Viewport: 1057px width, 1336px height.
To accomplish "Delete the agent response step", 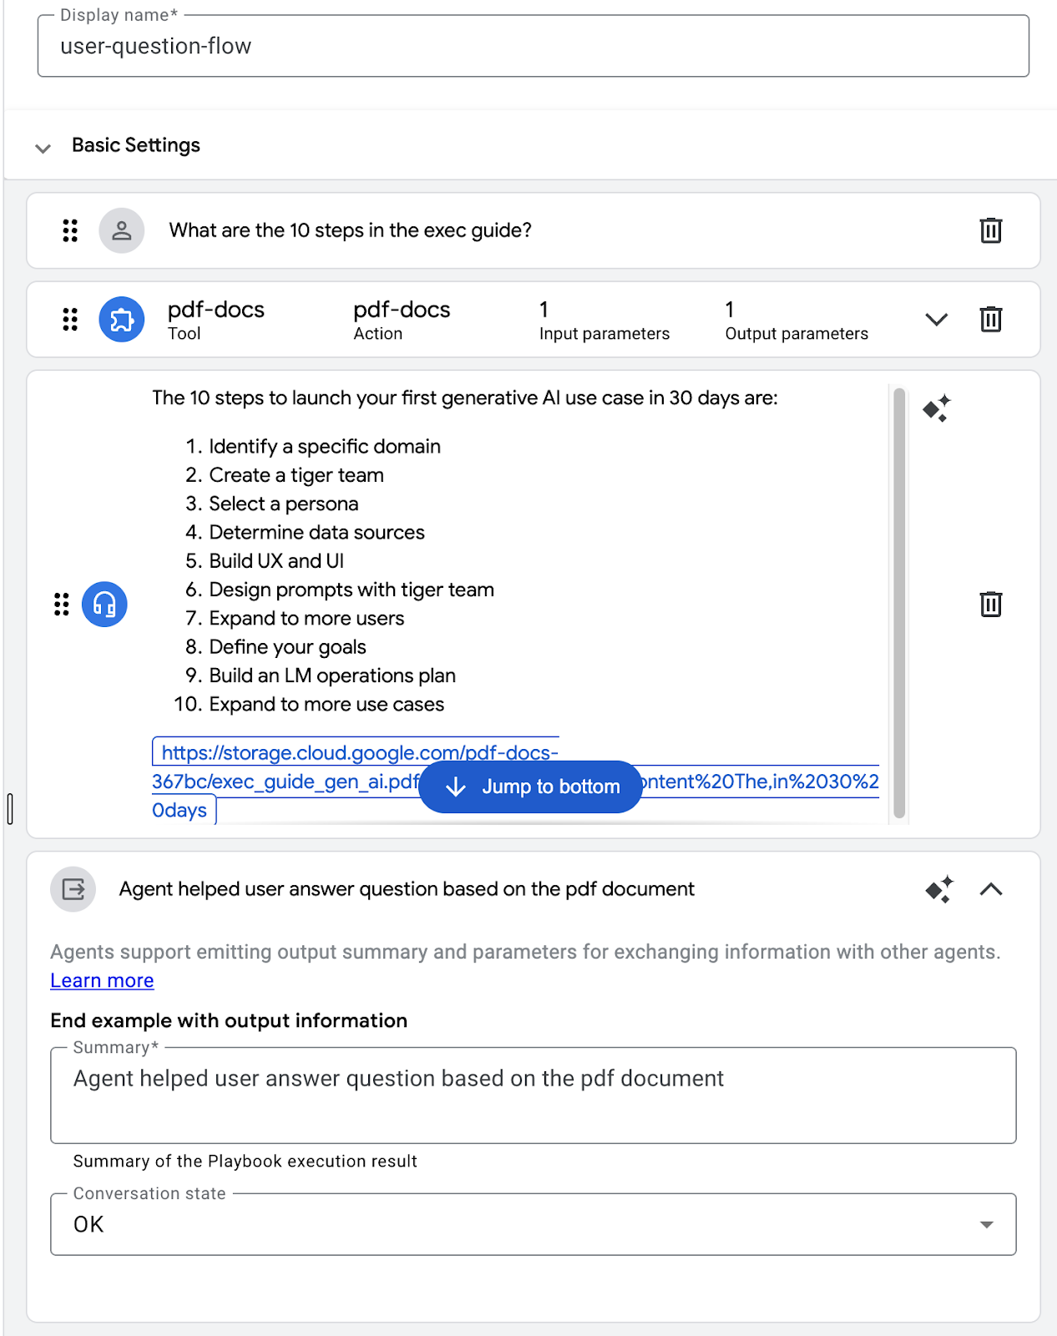I will tap(990, 604).
